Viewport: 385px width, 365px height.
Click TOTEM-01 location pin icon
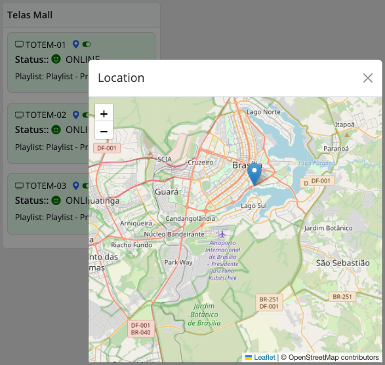click(x=76, y=45)
